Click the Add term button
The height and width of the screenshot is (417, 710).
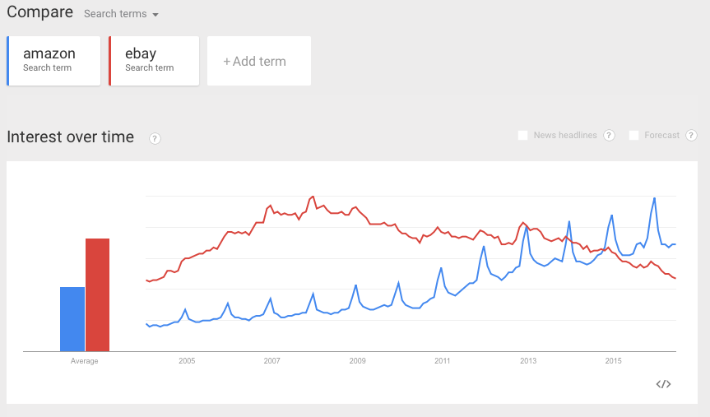[258, 61]
